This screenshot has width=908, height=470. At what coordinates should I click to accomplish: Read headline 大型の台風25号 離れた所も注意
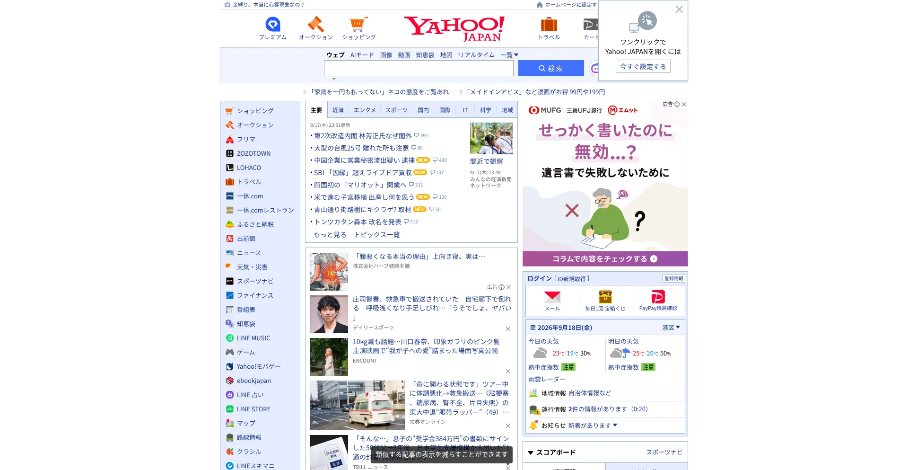pos(361,148)
